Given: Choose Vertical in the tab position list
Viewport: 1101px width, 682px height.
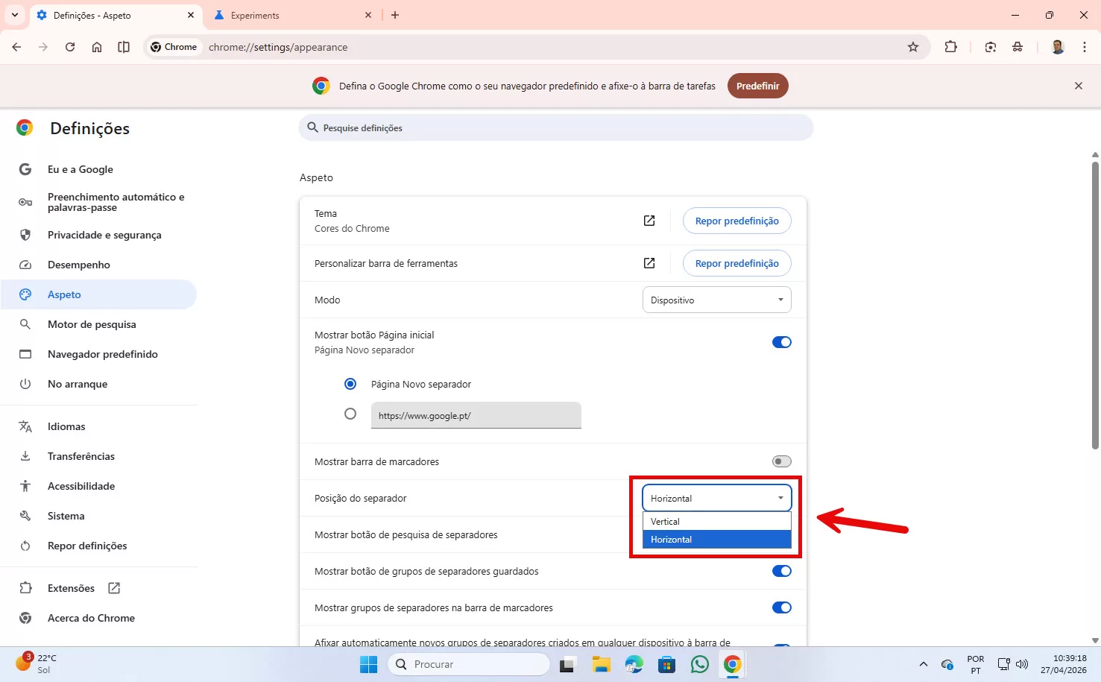Looking at the screenshot, I should (716, 522).
